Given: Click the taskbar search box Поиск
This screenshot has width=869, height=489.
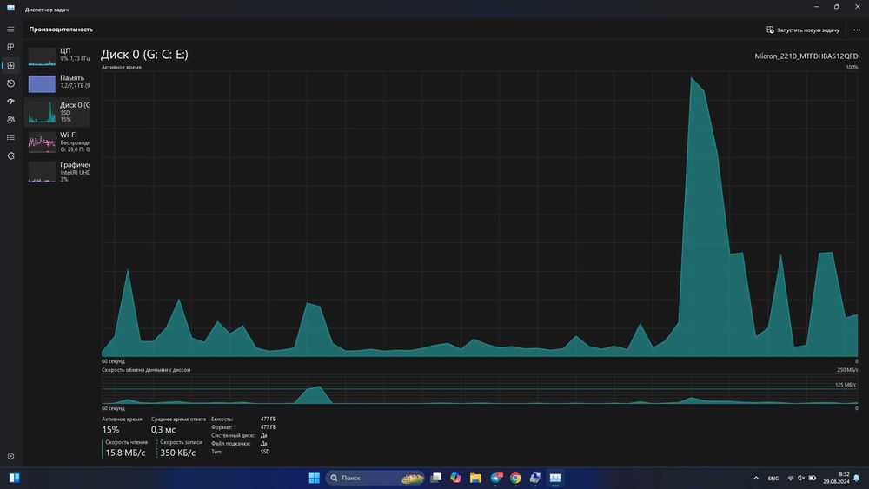Looking at the screenshot, I should click(x=375, y=478).
